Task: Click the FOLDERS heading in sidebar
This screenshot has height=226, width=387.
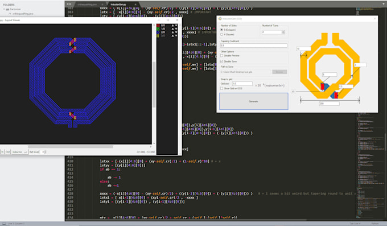Action: point(9,5)
